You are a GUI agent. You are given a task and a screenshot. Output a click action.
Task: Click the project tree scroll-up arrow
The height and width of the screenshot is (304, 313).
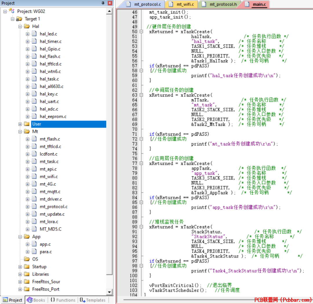point(109,11)
